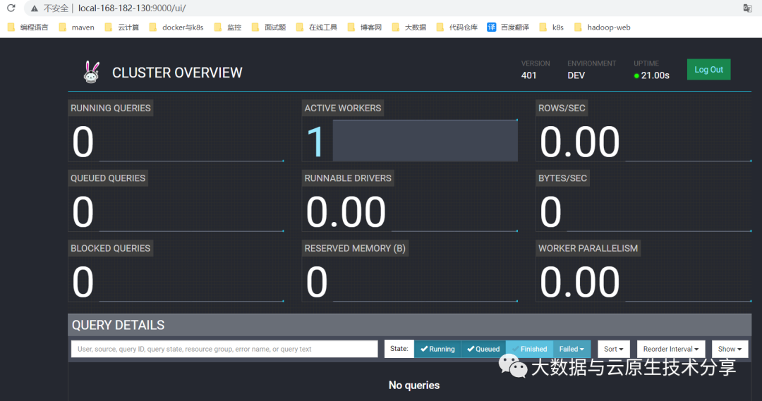Image resolution: width=762 pixels, height=401 pixels.
Task: Click the QUERY DETAILS heading
Action: [x=118, y=325]
